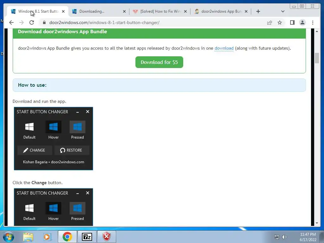Click Kishan Bagaria • door2windows.com text
The image size is (324, 243).
click(53, 162)
